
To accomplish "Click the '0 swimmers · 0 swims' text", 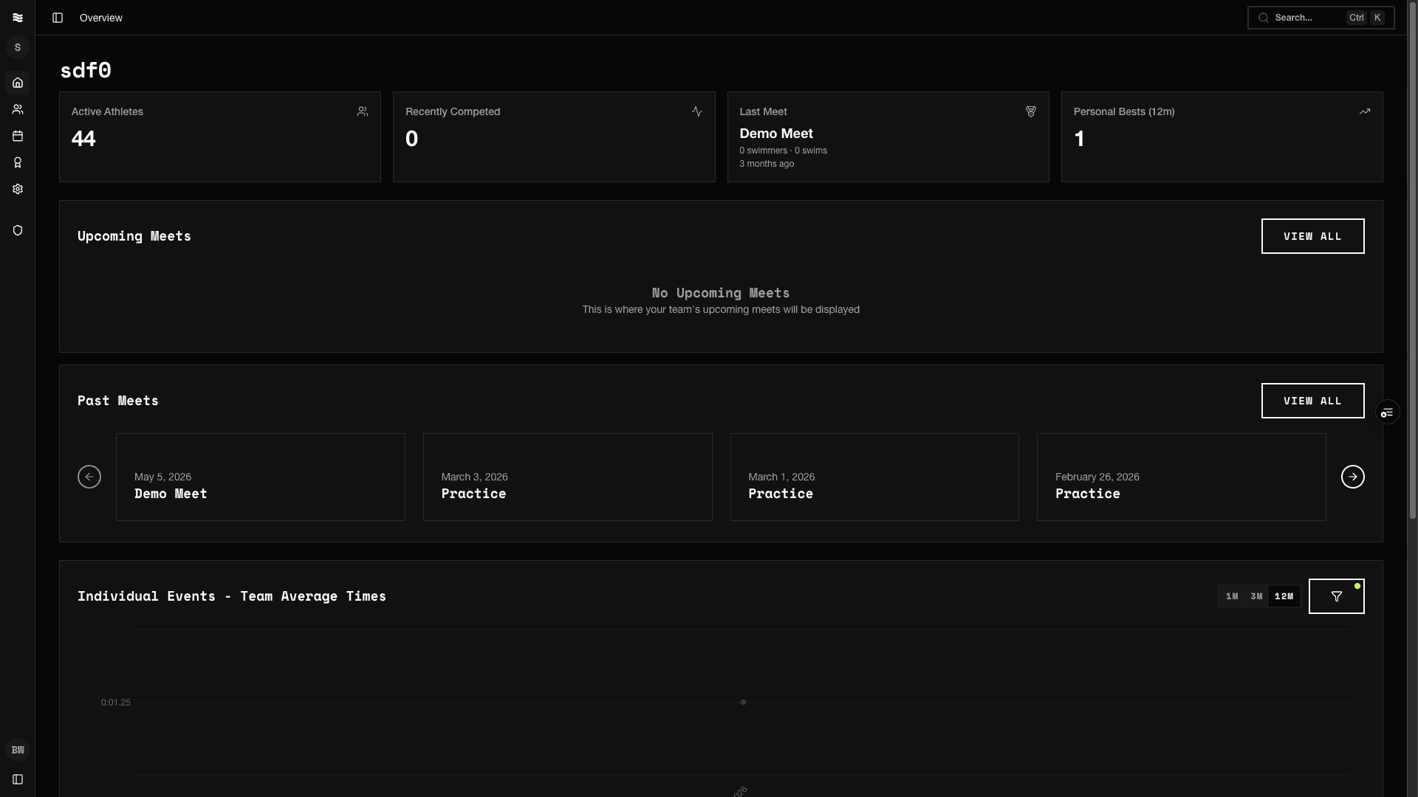I will 783,151.
